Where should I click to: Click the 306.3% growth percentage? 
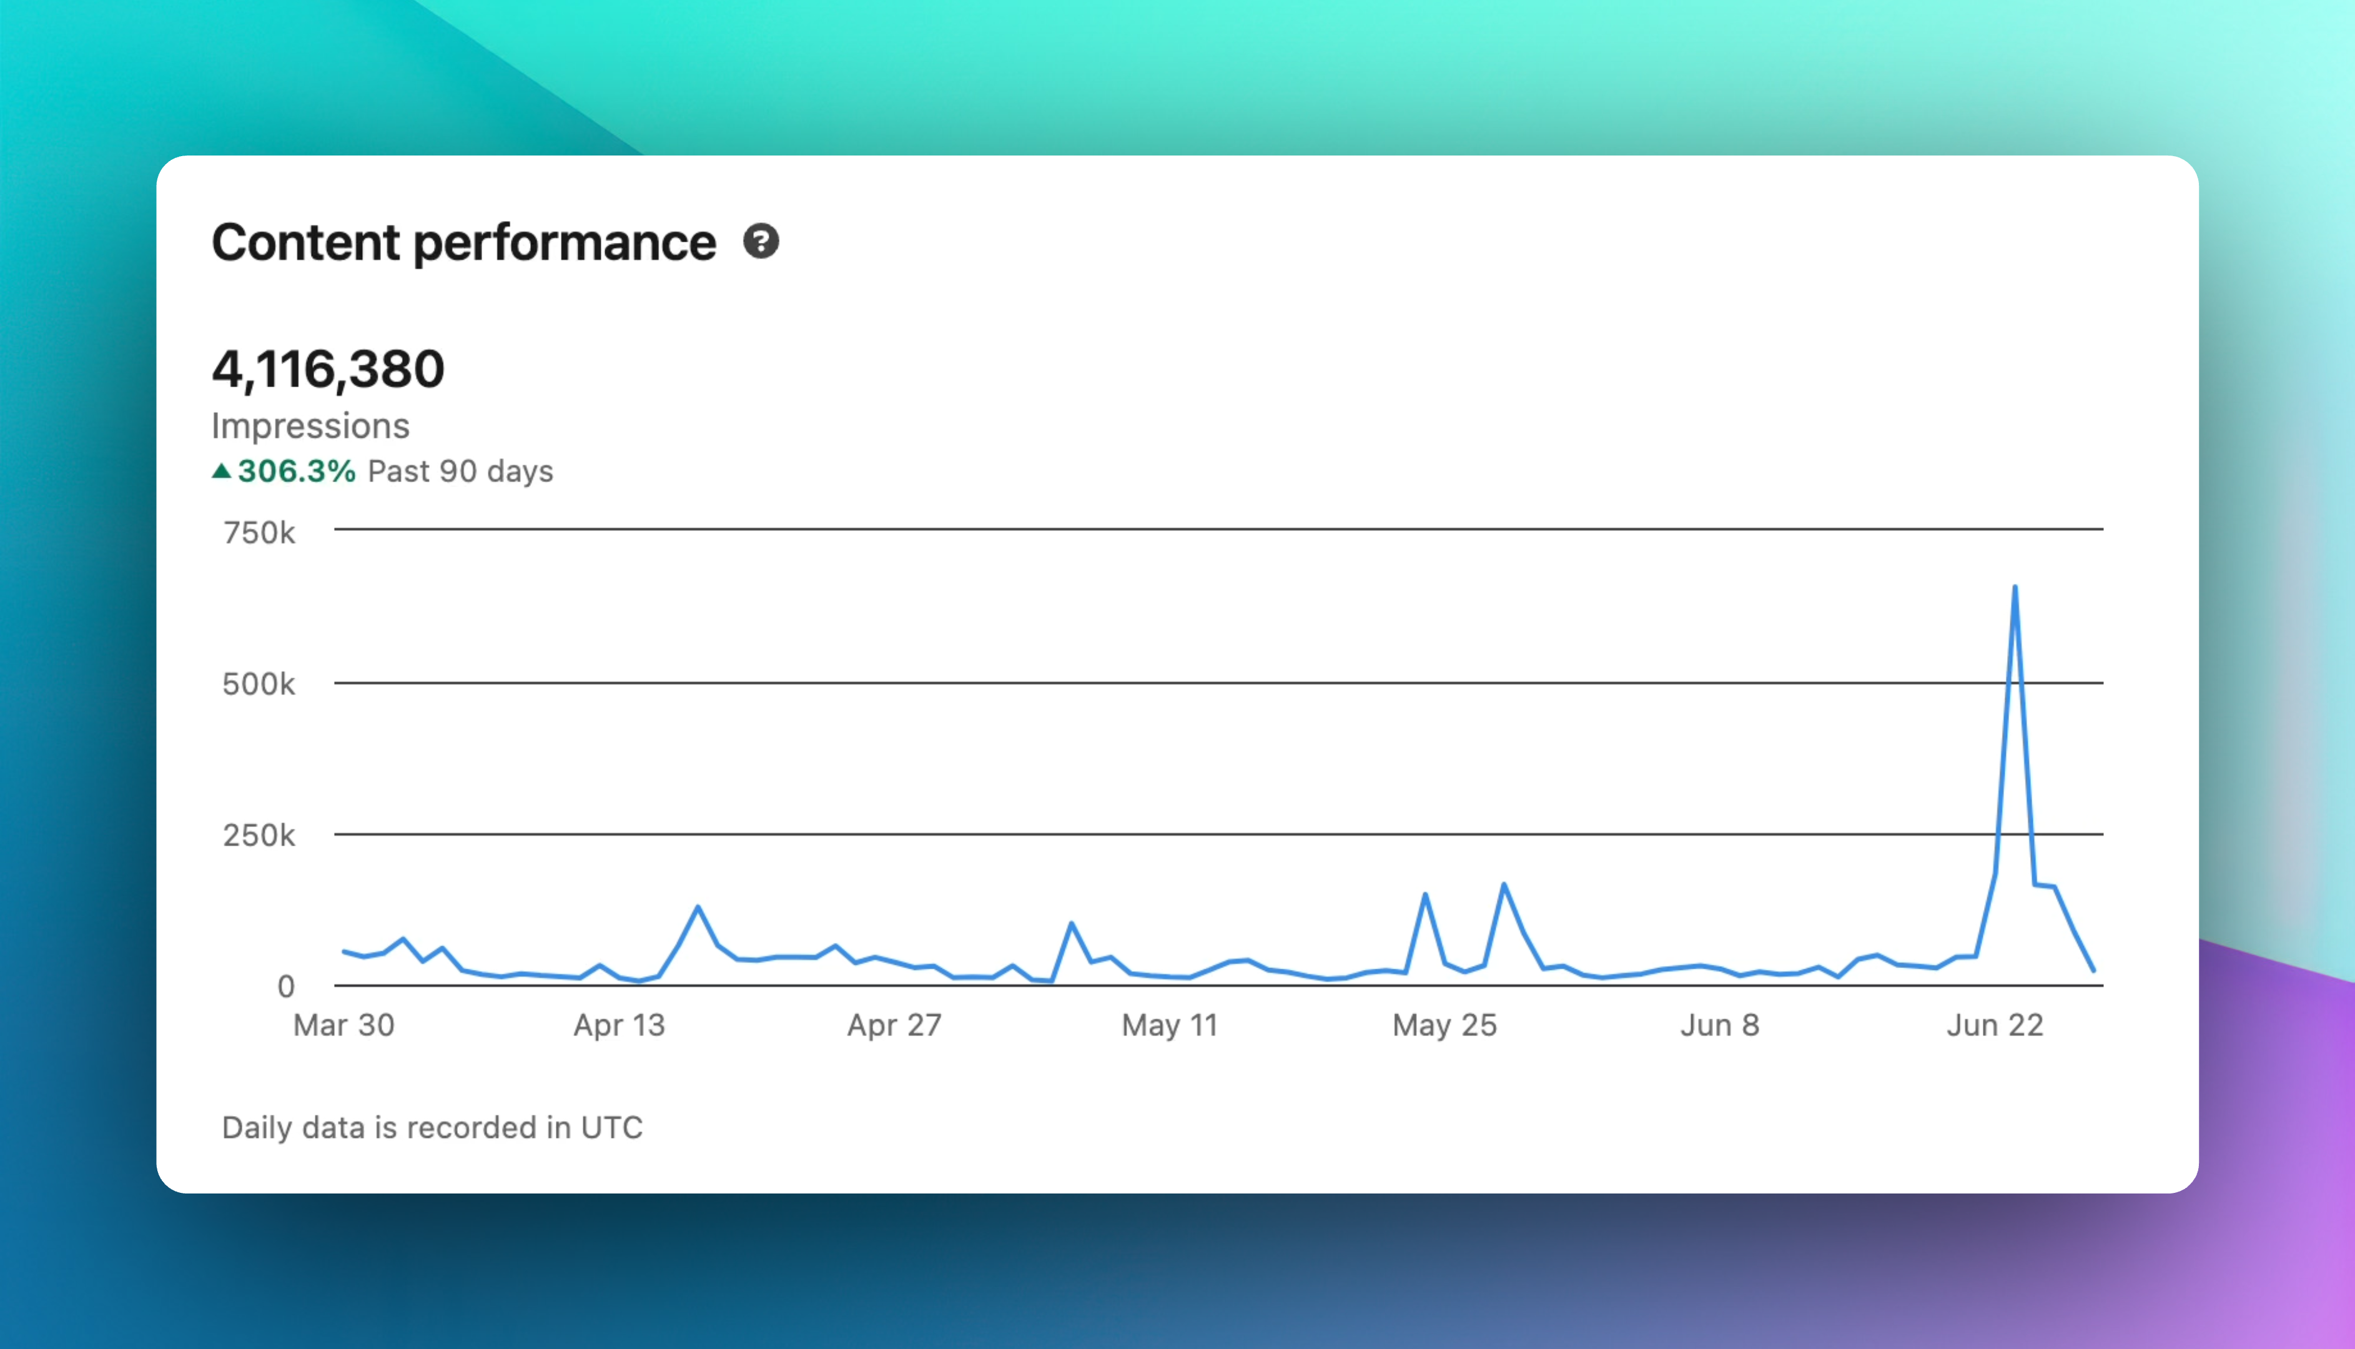[x=297, y=471]
